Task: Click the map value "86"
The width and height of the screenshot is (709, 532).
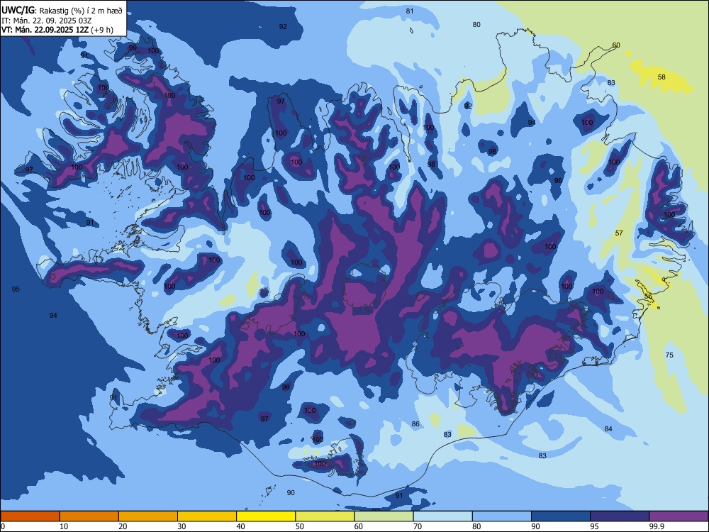Action: click(x=415, y=424)
